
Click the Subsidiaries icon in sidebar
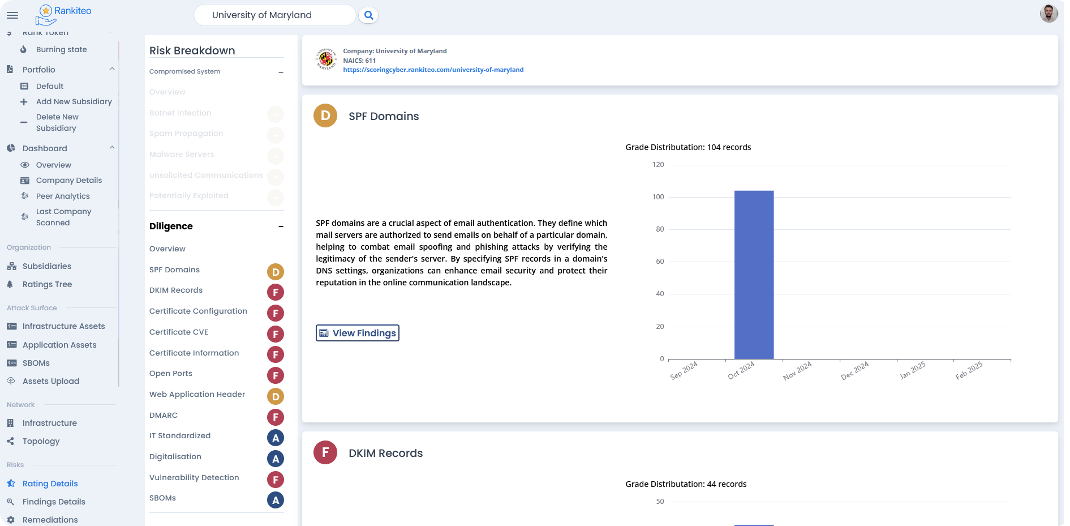(x=11, y=266)
